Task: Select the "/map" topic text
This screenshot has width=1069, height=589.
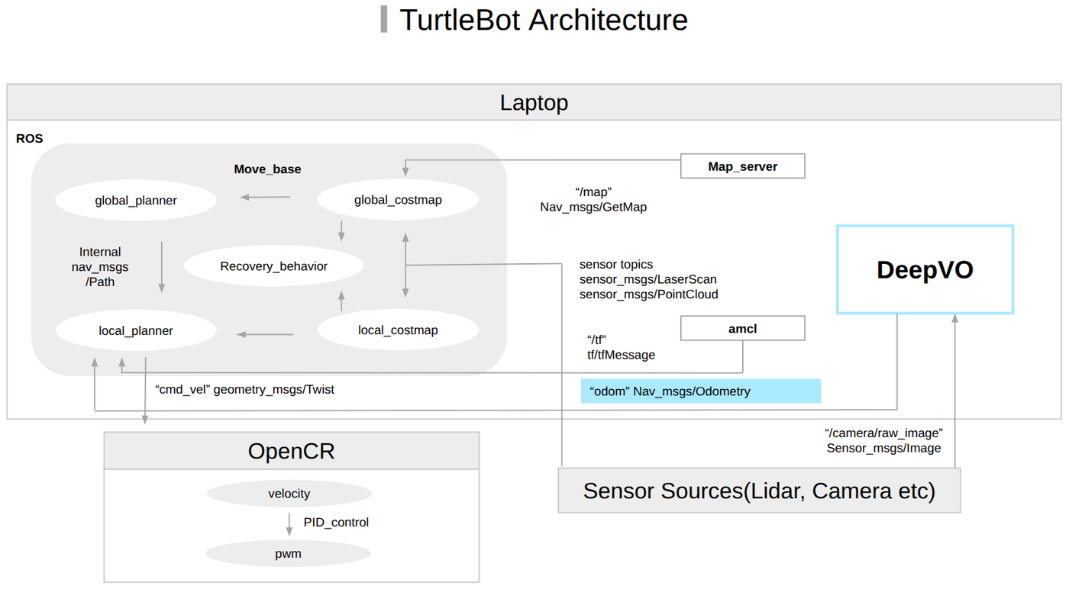Action: point(593,192)
